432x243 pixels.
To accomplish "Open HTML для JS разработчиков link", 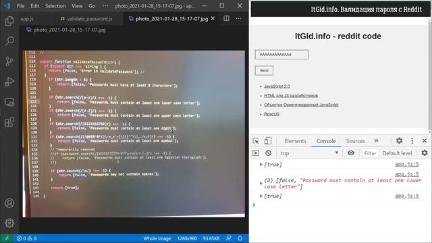I will click(291, 96).
